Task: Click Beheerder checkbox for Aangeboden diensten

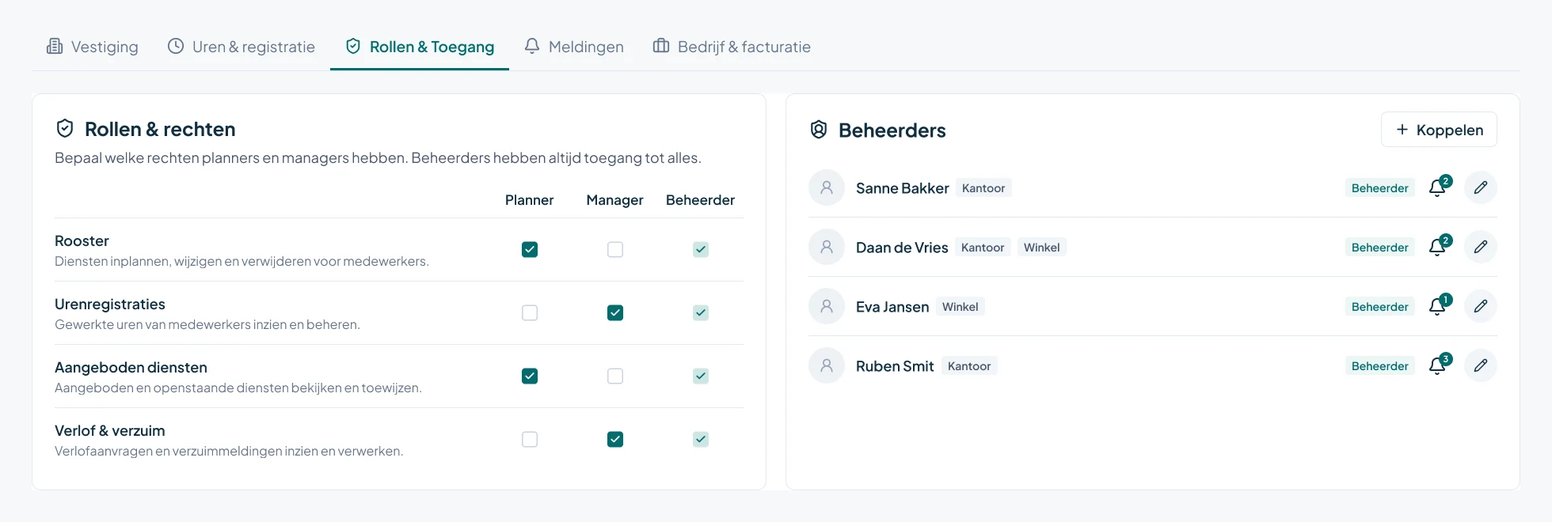Action: pyautogui.click(x=701, y=376)
